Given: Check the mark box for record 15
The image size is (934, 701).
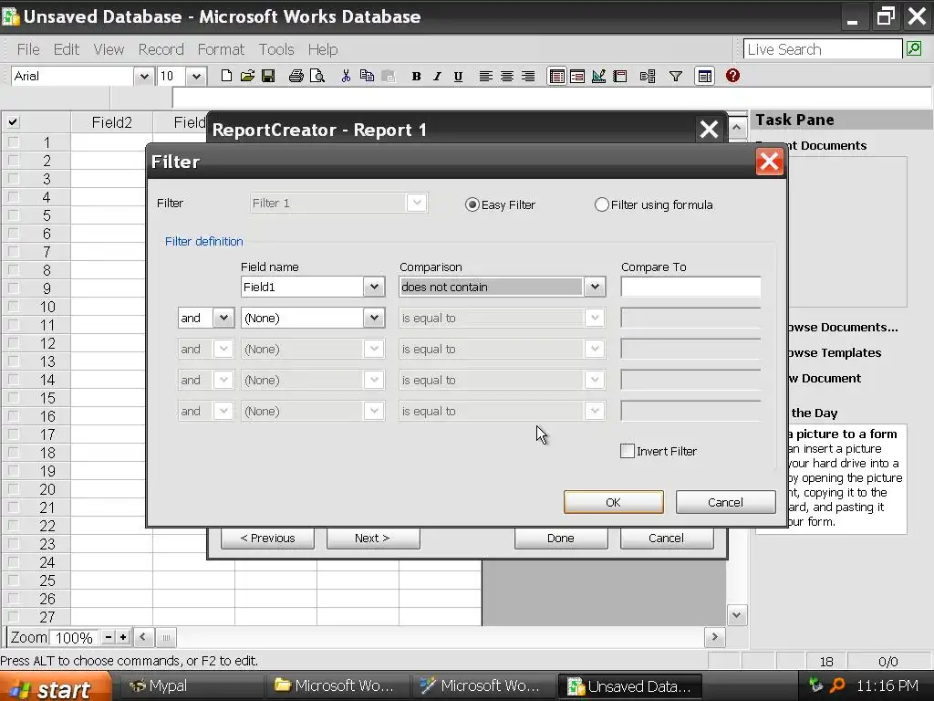Looking at the screenshot, I should click(x=13, y=398).
